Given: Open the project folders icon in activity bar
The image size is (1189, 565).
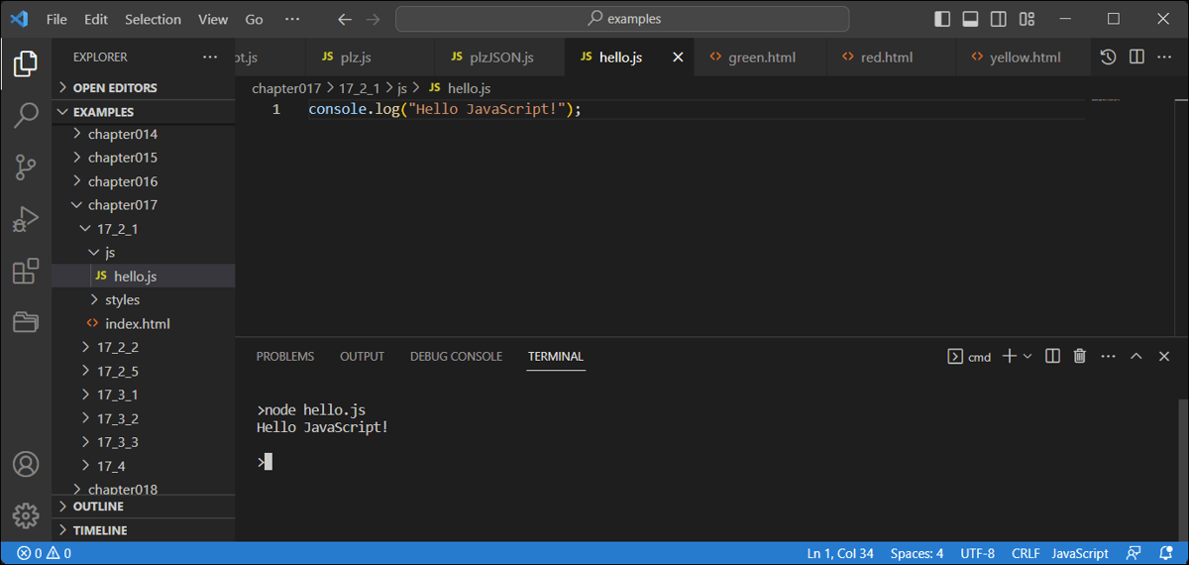Looking at the screenshot, I should click(26, 321).
